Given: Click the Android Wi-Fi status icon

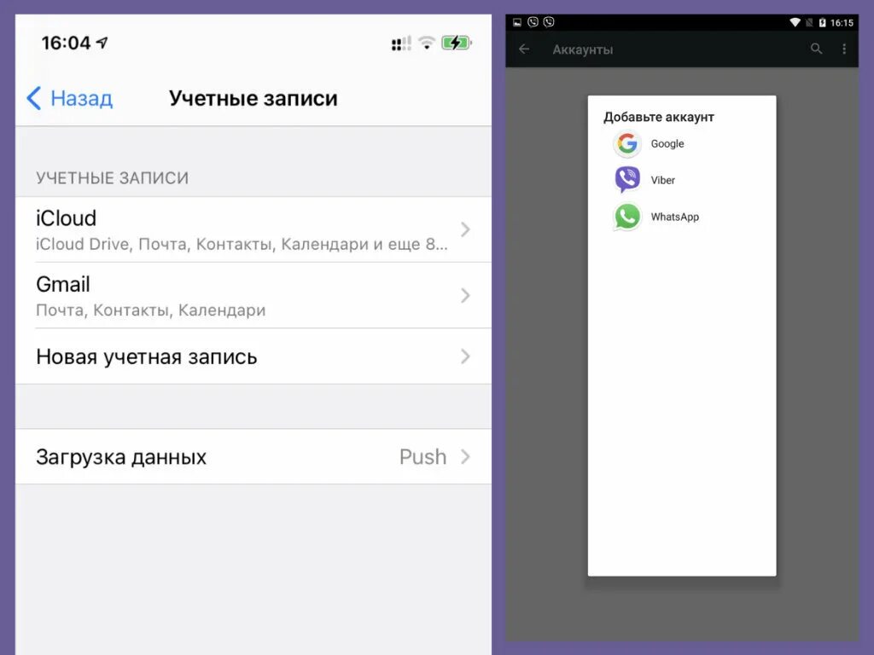Looking at the screenshot, I should (x=795, y=22).
